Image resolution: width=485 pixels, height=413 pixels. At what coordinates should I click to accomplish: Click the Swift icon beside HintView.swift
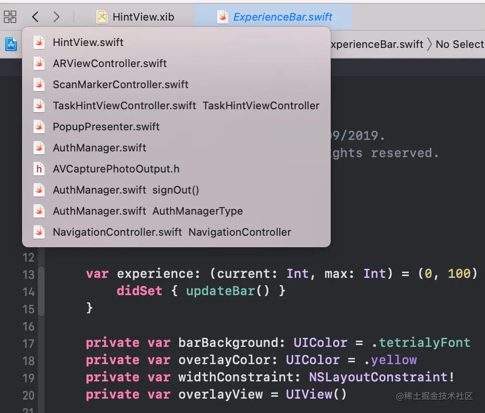pos(39,42)
